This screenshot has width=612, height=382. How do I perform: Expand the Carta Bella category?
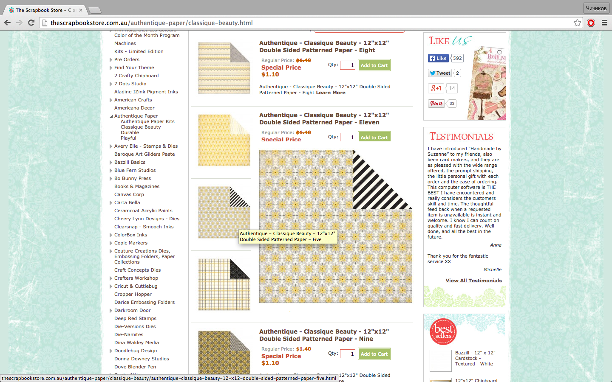(111, 202)
